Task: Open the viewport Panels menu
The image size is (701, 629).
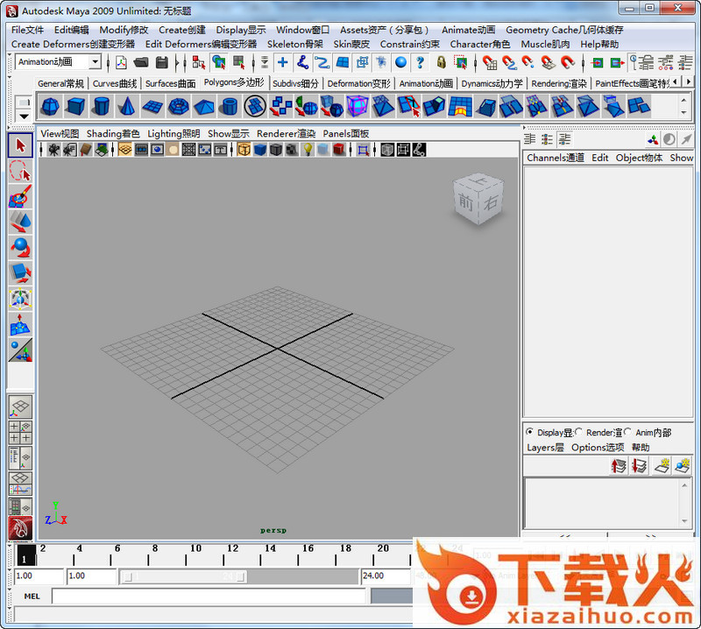Action: click(x=345, y=133)
